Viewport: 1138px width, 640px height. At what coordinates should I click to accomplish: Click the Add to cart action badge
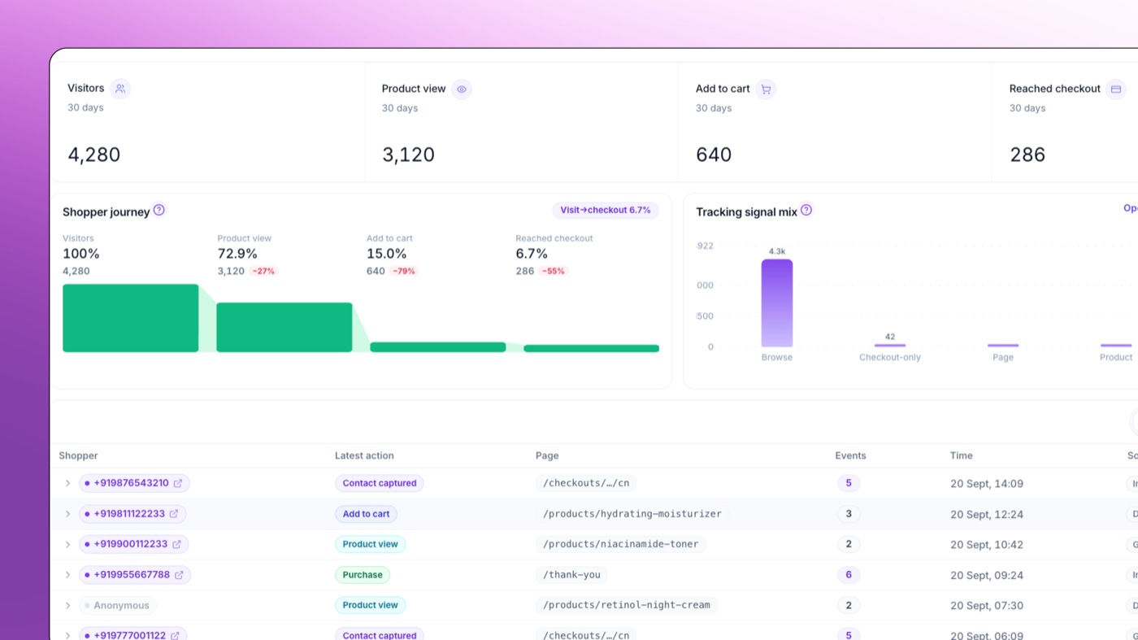pos(366,514)
